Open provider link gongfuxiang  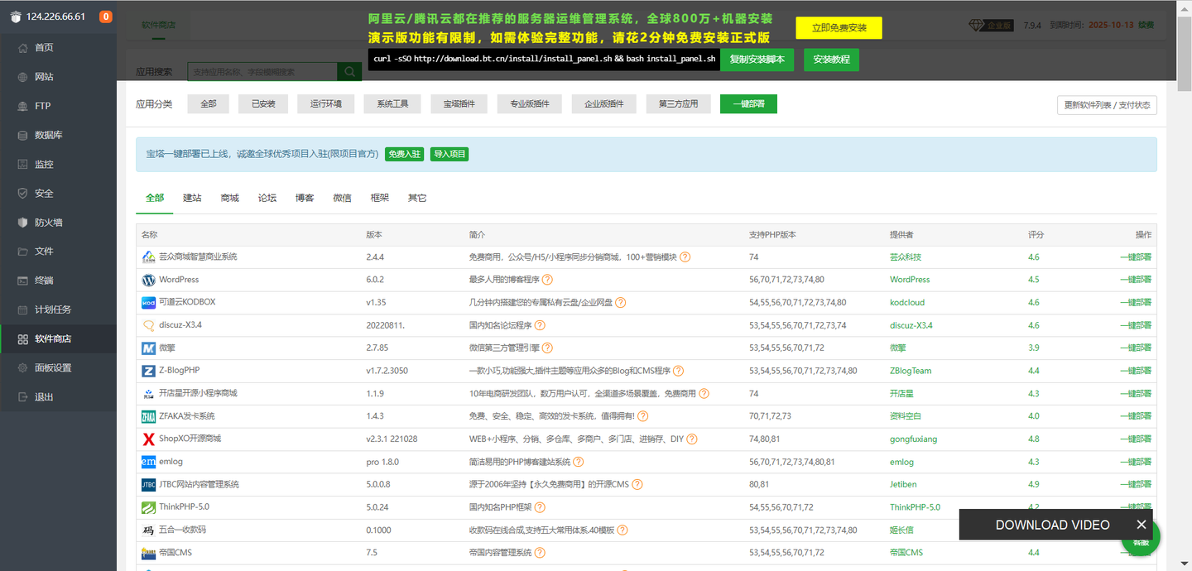[914, 439]
